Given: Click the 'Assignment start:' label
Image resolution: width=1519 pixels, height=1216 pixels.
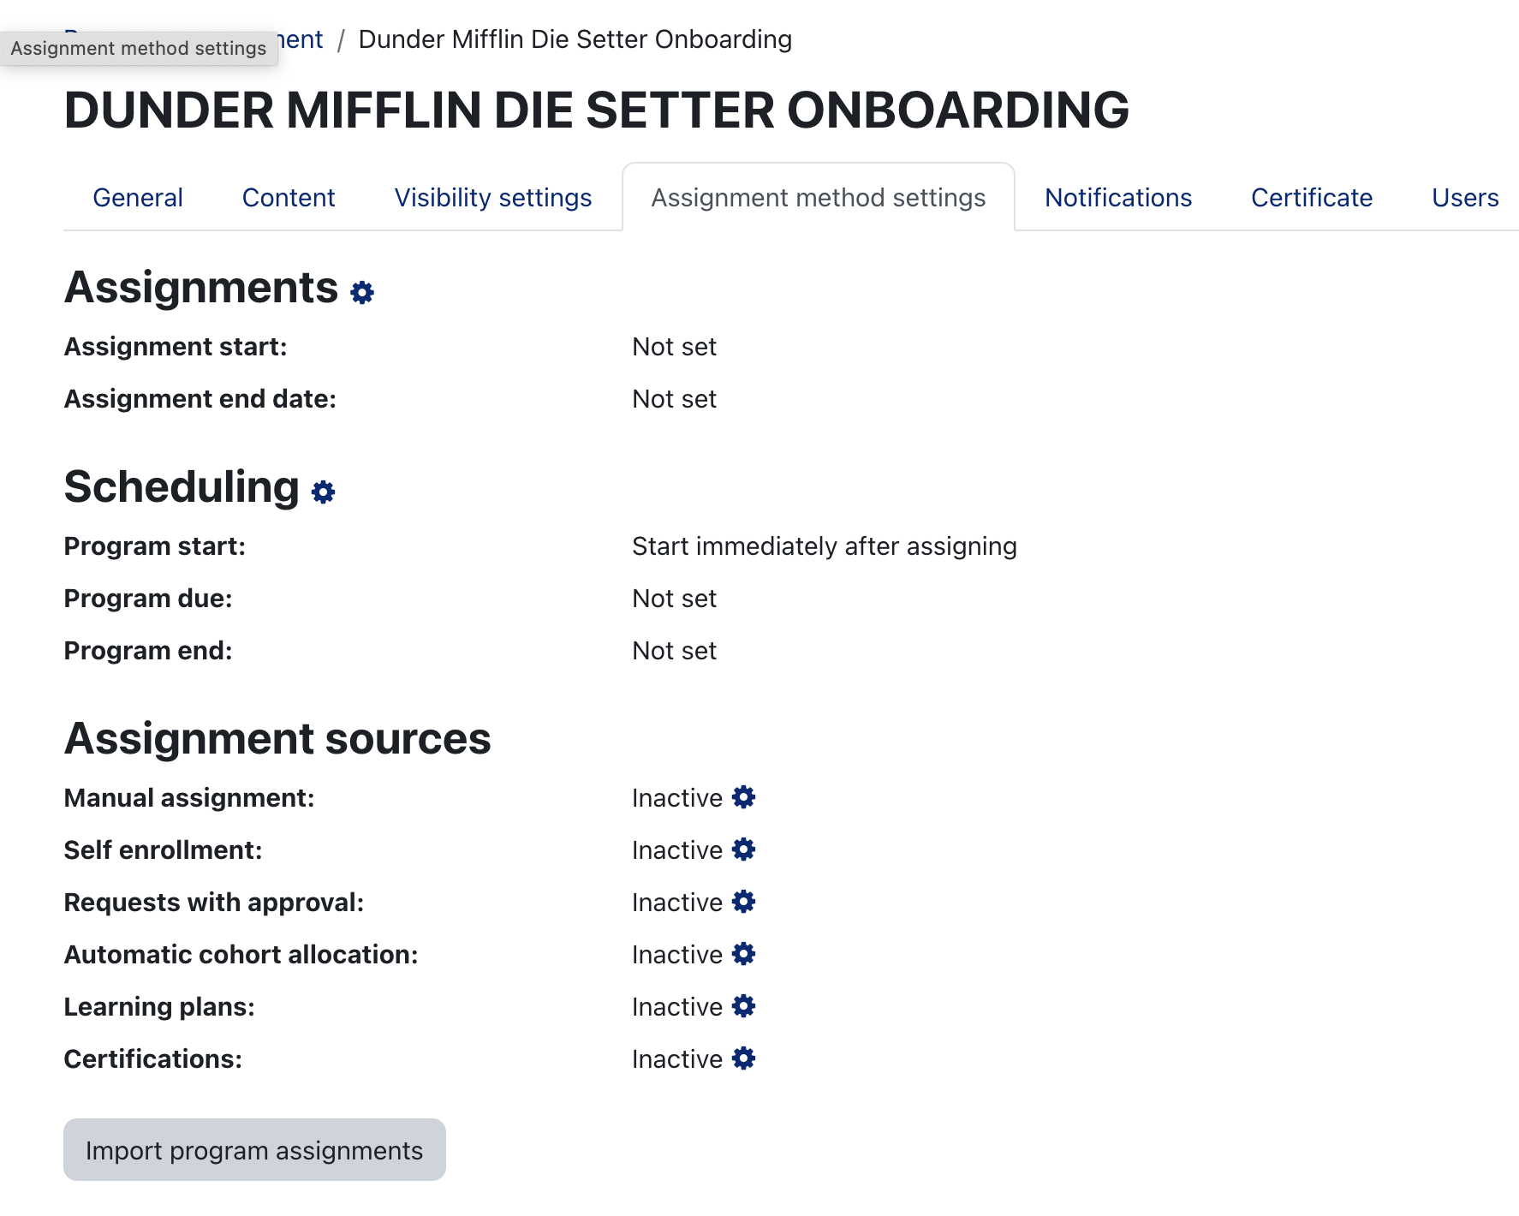Looking at the screenshot, I should pos(176,347).
